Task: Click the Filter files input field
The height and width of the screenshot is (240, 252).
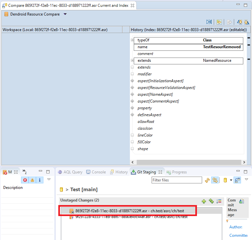Action: (x=177, y=180)
